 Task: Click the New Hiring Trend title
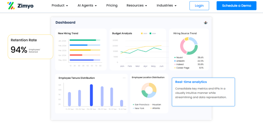tap(68, 33)
